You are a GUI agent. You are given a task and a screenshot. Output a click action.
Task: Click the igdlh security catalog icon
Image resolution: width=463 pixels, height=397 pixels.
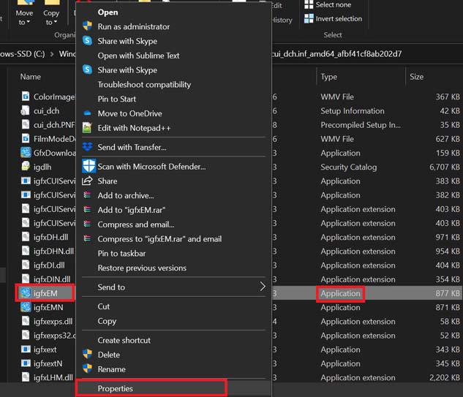click(26, 166)
